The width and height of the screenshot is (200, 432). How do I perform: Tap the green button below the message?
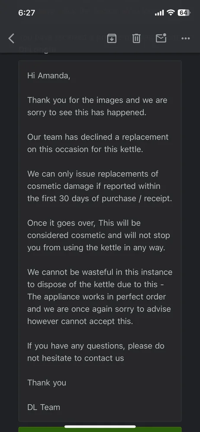click(x=100, y=429)
